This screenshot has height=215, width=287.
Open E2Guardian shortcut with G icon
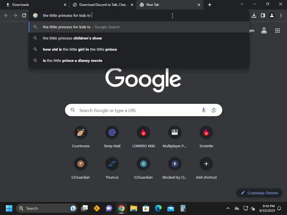click(x=143, y=168)
